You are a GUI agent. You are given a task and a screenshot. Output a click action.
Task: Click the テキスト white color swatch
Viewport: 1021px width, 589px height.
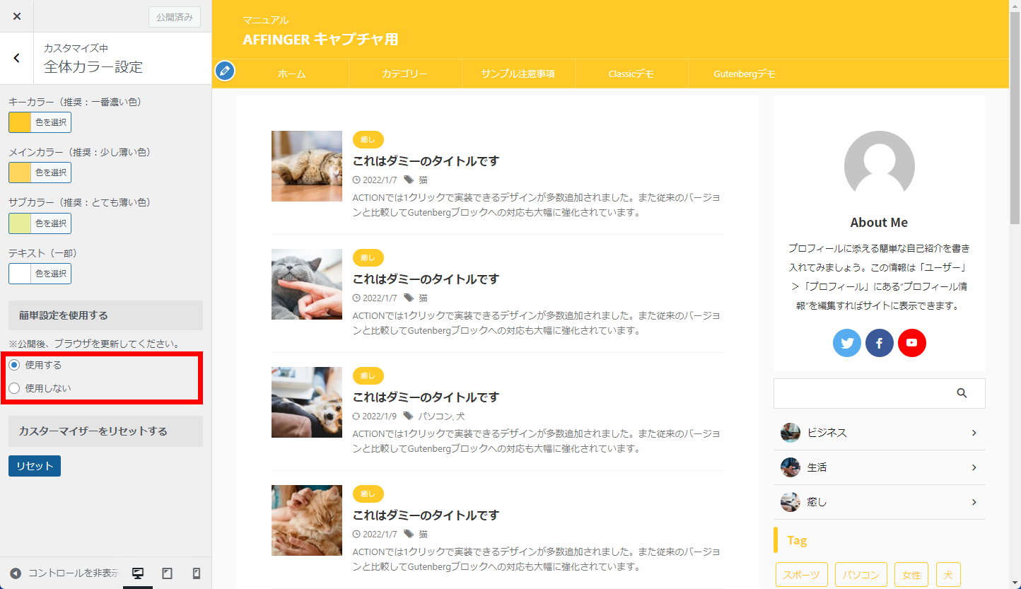click(20, 274)
